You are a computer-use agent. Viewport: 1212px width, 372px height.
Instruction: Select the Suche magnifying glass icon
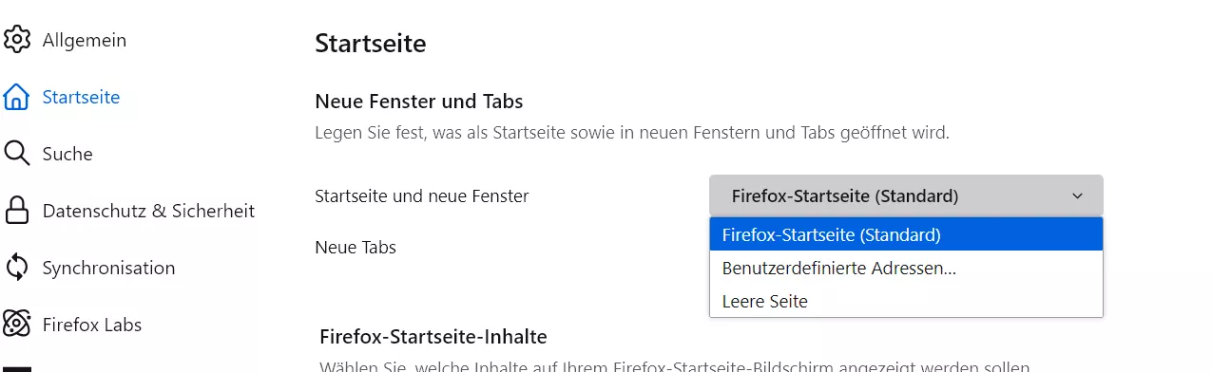point(16,154)
